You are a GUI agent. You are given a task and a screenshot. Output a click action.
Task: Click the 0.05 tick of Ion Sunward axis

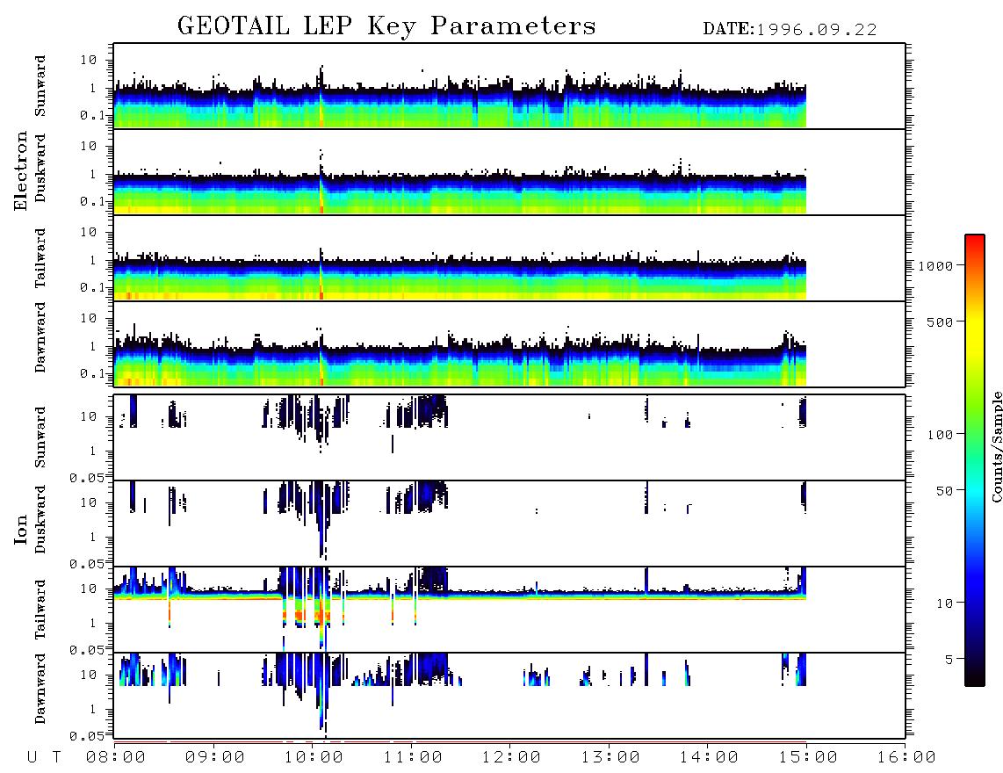click(86, 477)
